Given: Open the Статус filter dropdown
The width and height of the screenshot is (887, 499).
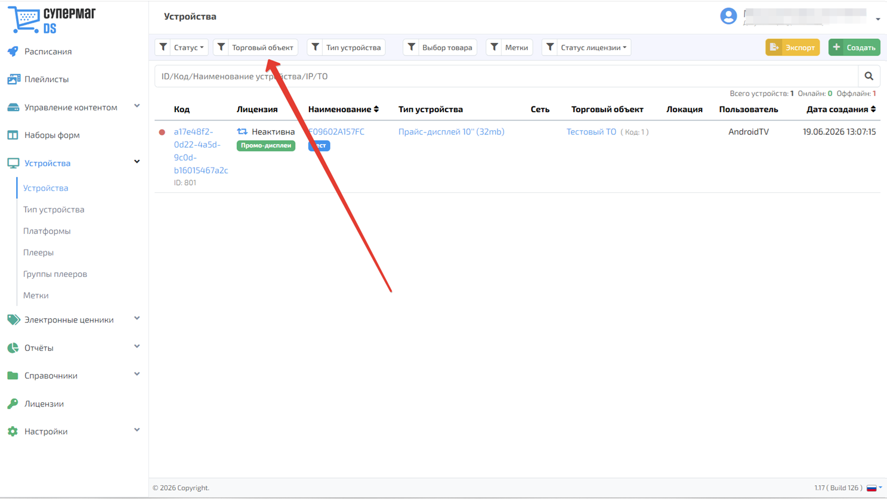Looking at the screenshot, I should tap(181, 47).
